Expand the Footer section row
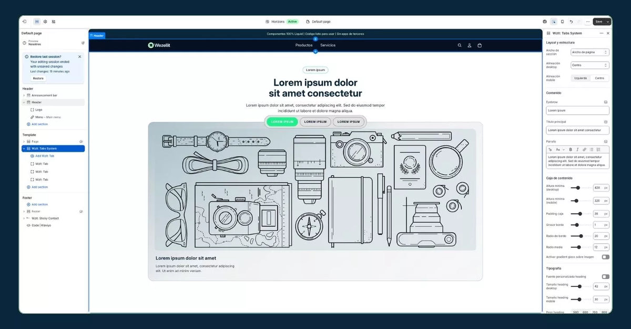Viewport: 631px width, 329px height. (x=24, y=212)
